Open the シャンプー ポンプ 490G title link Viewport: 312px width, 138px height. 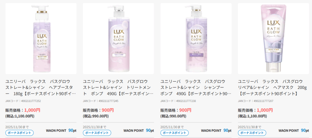coord(196,87)
